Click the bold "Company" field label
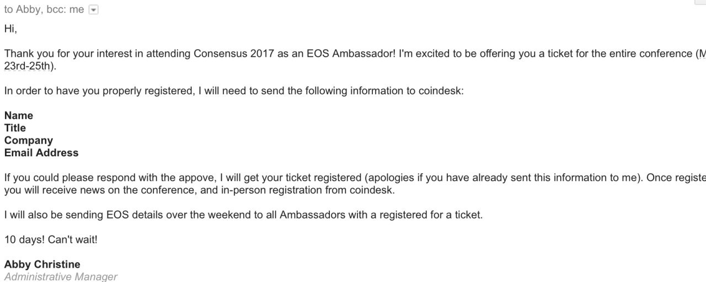This screenshot has height=282, width=706. point(29,140)
